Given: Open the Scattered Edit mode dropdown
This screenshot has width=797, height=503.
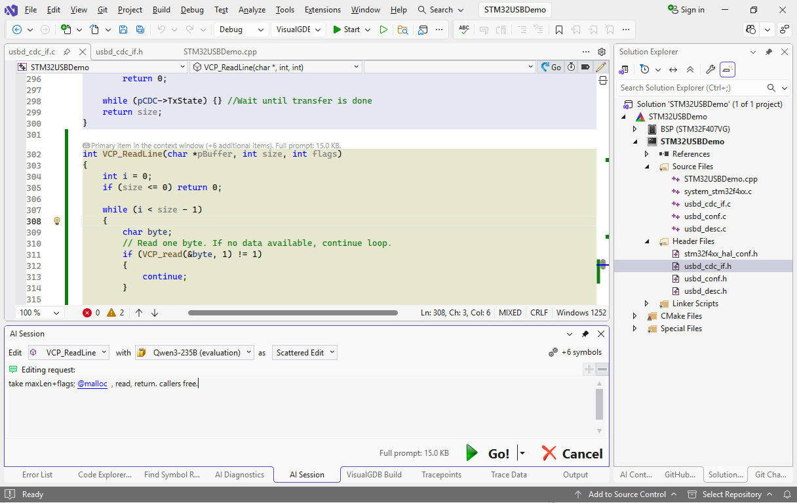Looking at the screenshot, I should coord(304,352).
